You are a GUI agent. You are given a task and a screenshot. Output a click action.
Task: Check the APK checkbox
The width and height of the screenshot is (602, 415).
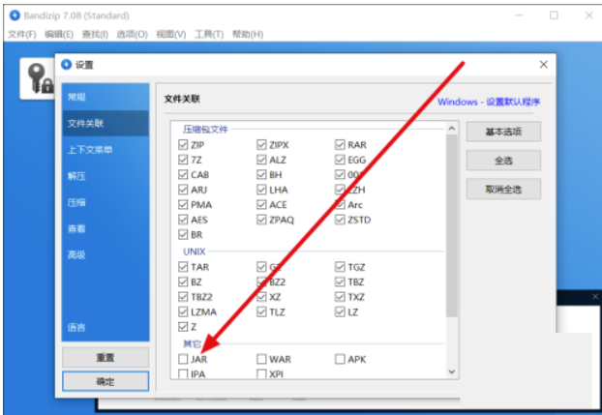click(x=340, y=359)
